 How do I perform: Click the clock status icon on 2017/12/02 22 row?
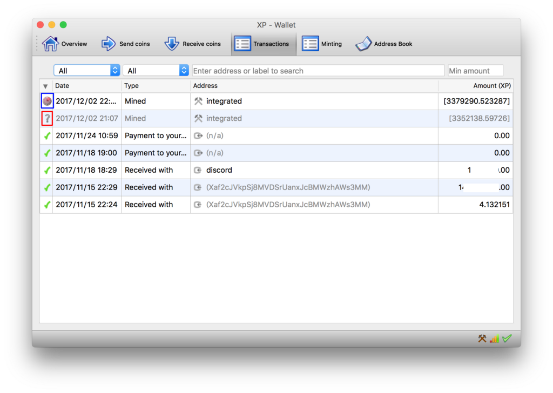click(48, 101)
